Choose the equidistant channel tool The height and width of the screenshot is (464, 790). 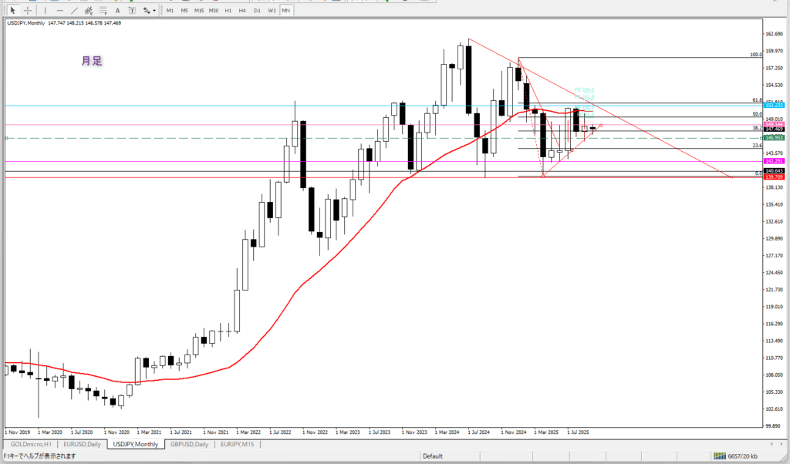click(x=89, y=10)
